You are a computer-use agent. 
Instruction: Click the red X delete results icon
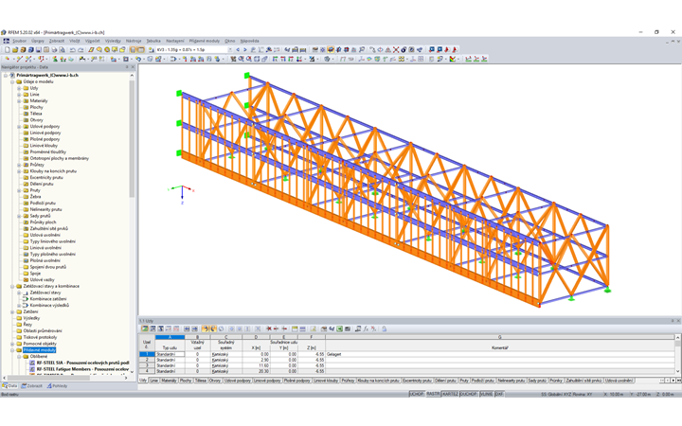396,49
